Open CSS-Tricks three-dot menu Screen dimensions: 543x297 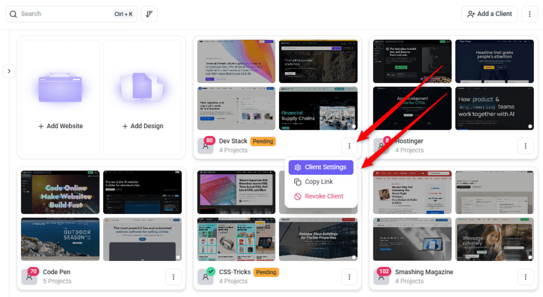tap(349, 277)
